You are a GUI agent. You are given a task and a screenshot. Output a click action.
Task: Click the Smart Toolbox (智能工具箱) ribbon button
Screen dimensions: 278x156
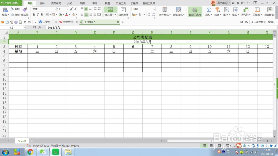(195, 12)
